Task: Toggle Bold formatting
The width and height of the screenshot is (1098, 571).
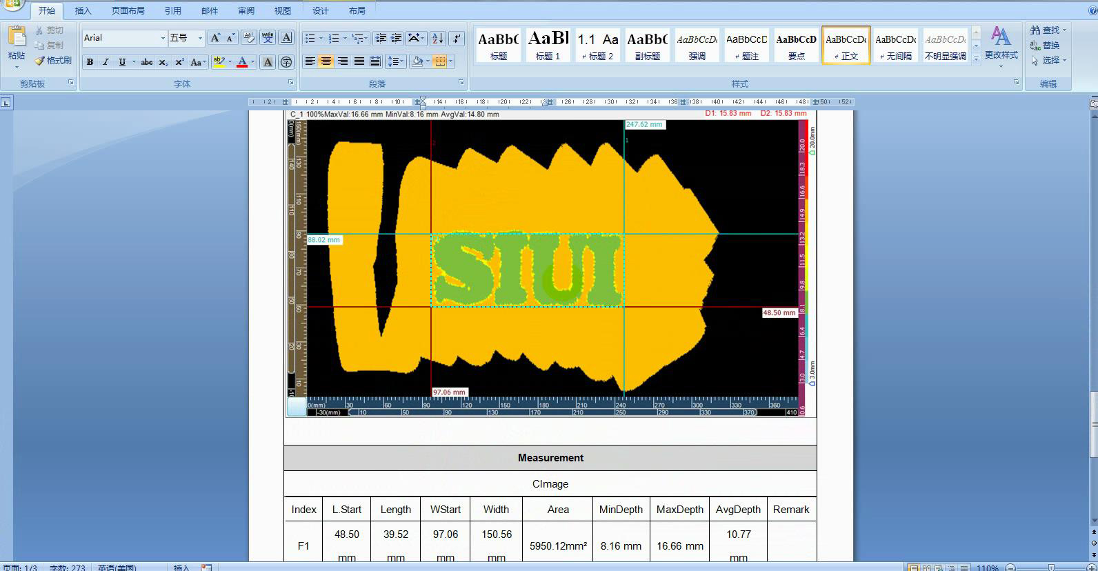Action: (90, 62)
